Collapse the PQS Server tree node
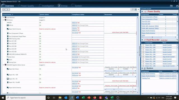This screenshot has width=179, height=100. pyautogui.click(x=3, y=20)
